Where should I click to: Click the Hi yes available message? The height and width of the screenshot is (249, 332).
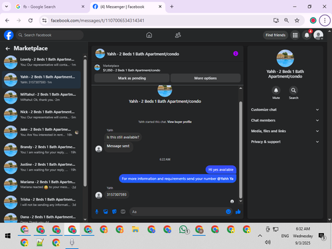221,169
